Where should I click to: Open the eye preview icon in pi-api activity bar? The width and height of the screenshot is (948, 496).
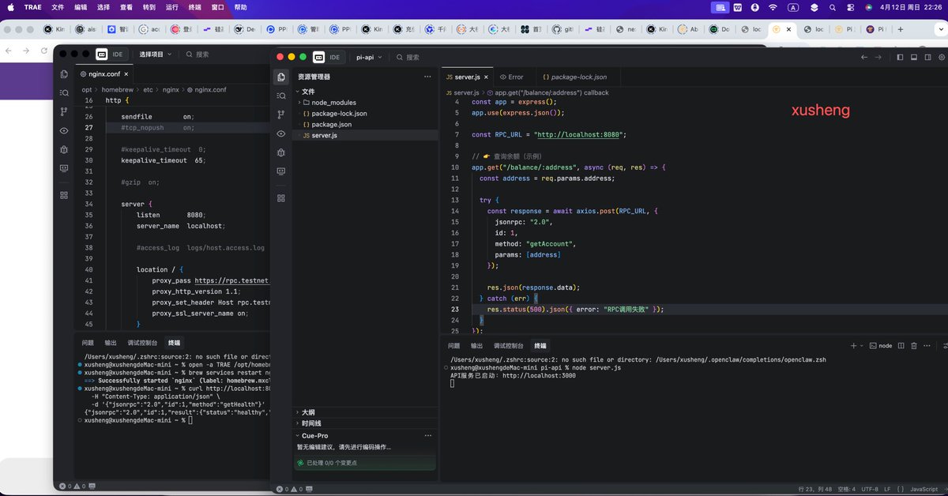[x=280, y=133]
